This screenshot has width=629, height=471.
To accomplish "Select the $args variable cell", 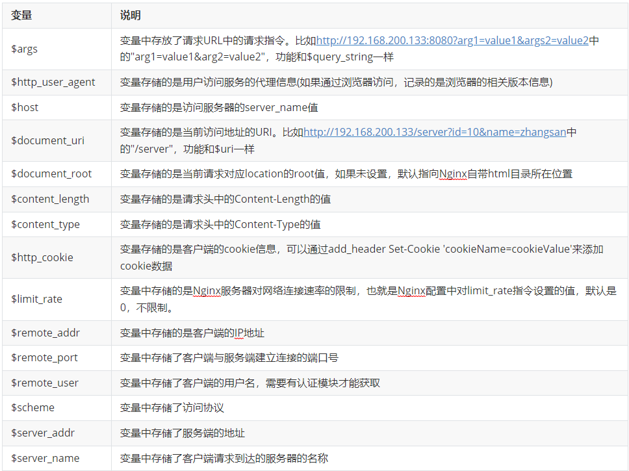I will click(x=25, y=49).
